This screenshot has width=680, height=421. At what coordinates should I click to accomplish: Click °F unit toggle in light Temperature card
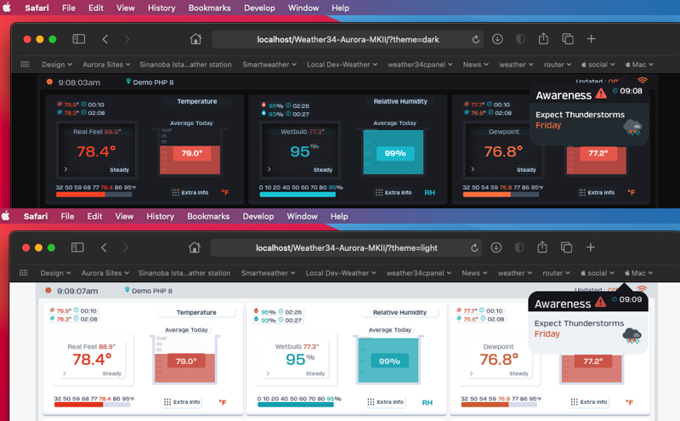[223, 402]
